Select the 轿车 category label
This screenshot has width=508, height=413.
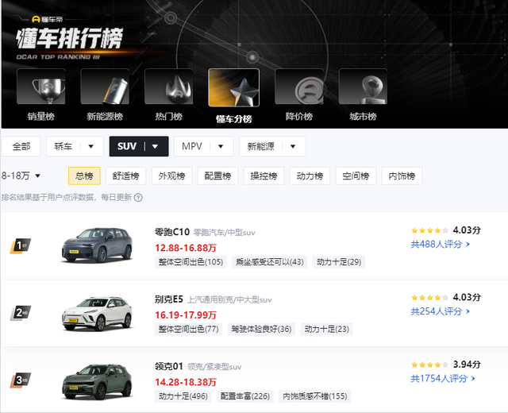pos(63,146)
